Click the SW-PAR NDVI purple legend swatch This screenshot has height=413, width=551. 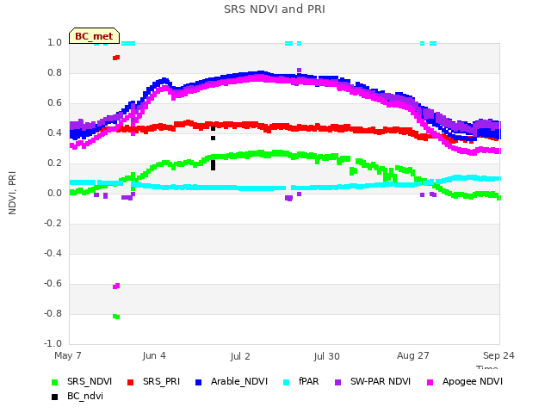337,382
